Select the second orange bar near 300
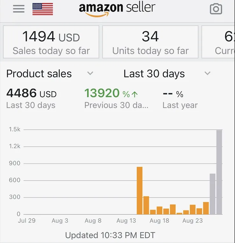The width and height of the screenshot is (235, 243). (146, 205)
